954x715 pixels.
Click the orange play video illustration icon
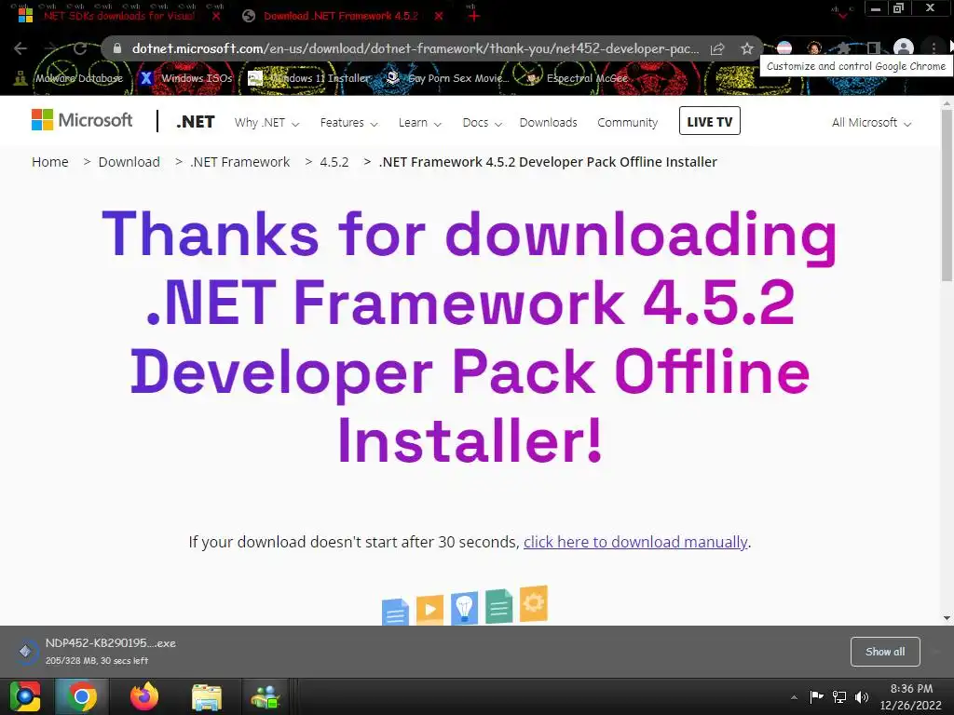pos(429,609)
